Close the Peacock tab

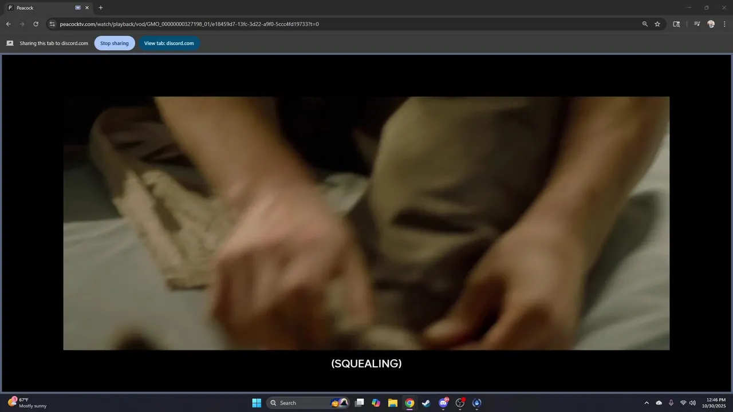(x=87, y=8)
